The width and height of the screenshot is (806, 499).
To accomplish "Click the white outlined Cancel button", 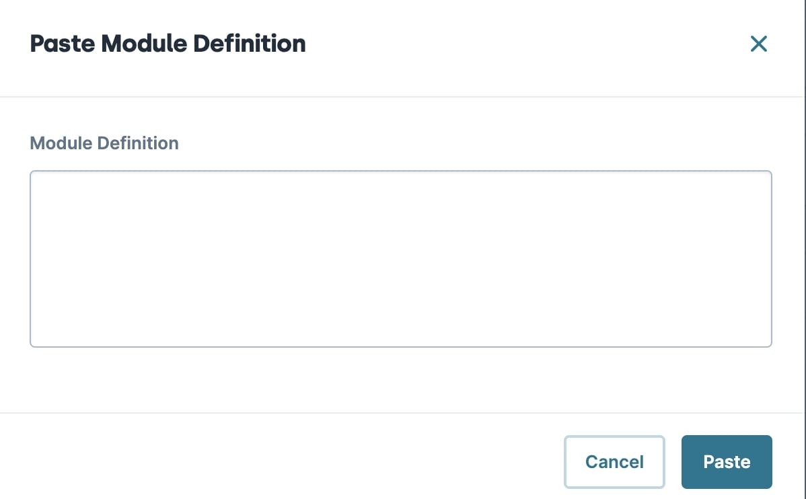I will tap(614, 461).
